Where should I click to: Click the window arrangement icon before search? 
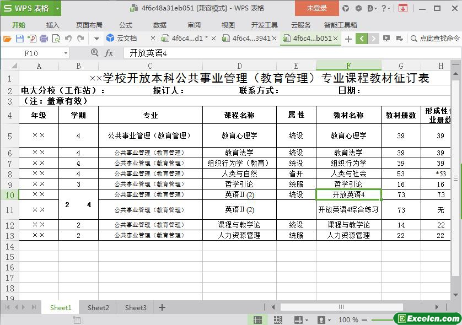click(x=399, y=39)
